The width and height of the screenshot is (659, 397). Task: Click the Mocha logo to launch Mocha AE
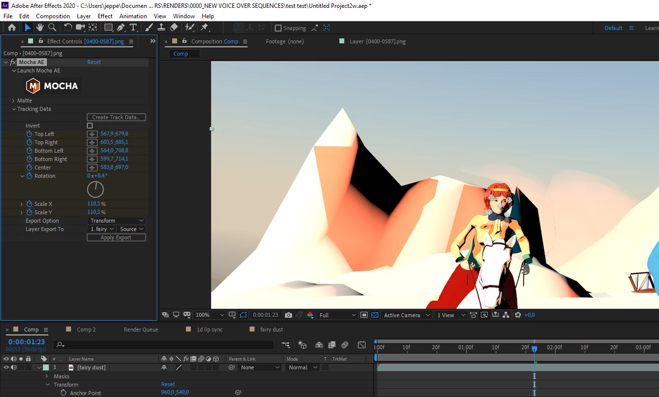pos(52,86)
